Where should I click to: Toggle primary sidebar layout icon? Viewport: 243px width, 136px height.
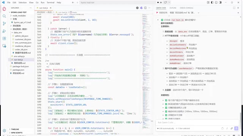tap(212, 3)
